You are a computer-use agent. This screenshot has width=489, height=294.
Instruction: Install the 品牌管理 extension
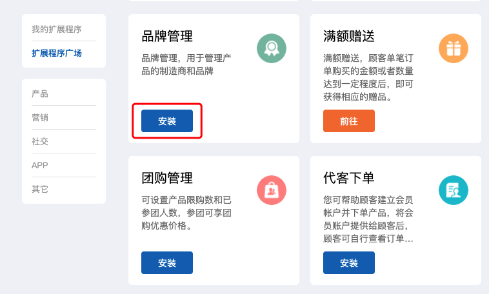coord(167,121)
